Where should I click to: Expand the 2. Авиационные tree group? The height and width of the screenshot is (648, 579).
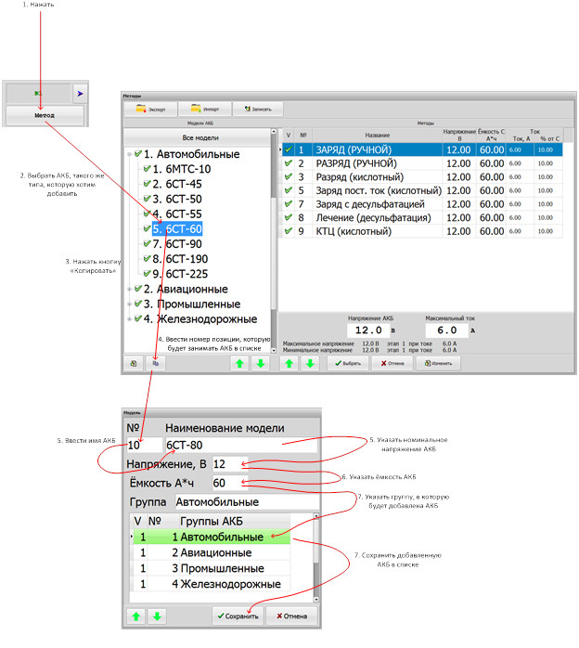coord(127,289)
